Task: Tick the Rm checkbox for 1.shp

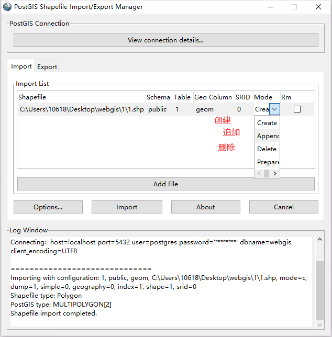Action: (297, 109)
